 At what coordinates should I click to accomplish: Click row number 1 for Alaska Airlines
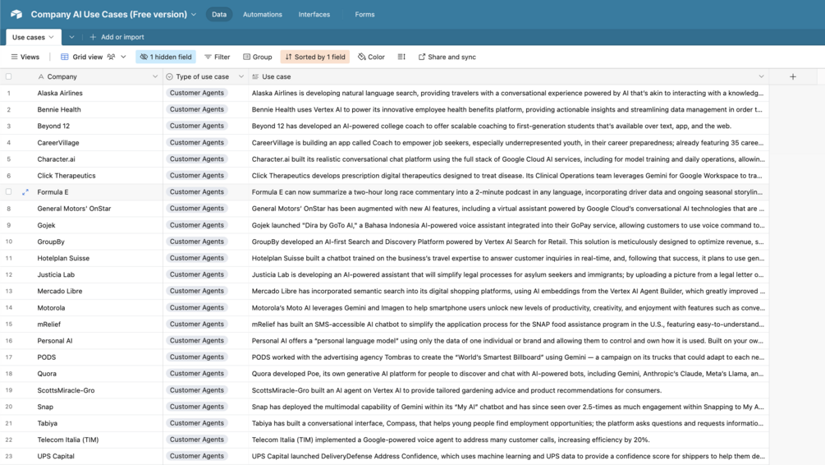point(8,93)
